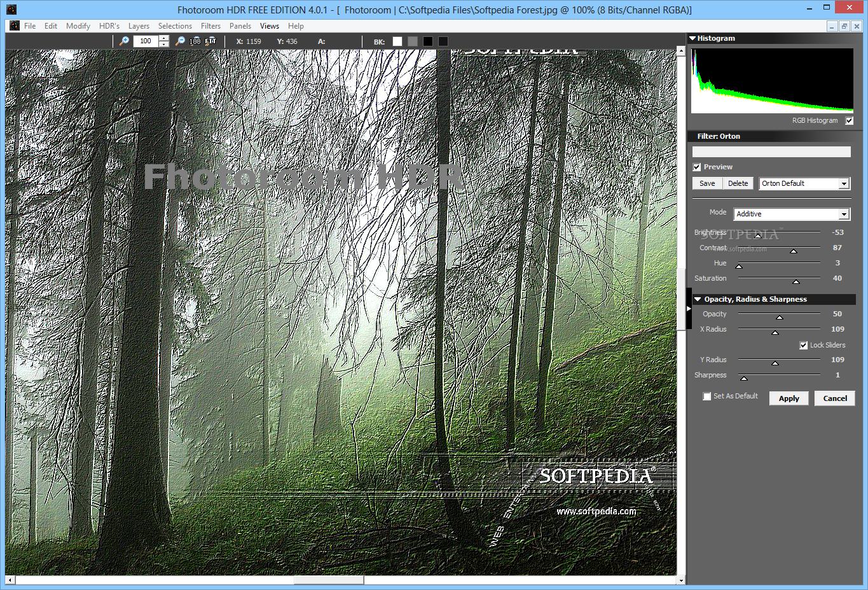Click the zoom in magnifier icon
The width and height of the screenshot is (868, 590).
125,41
